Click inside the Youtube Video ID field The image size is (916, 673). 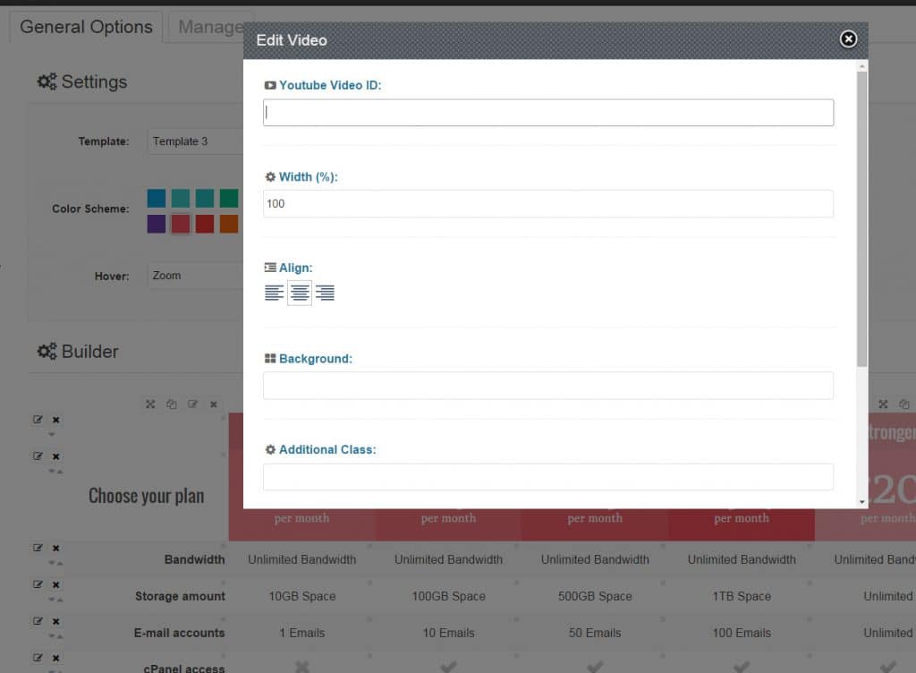coord(548,112)
